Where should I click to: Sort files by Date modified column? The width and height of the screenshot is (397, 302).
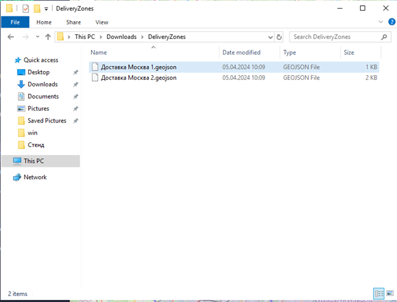pyautogui.click(x=241, y=52)
